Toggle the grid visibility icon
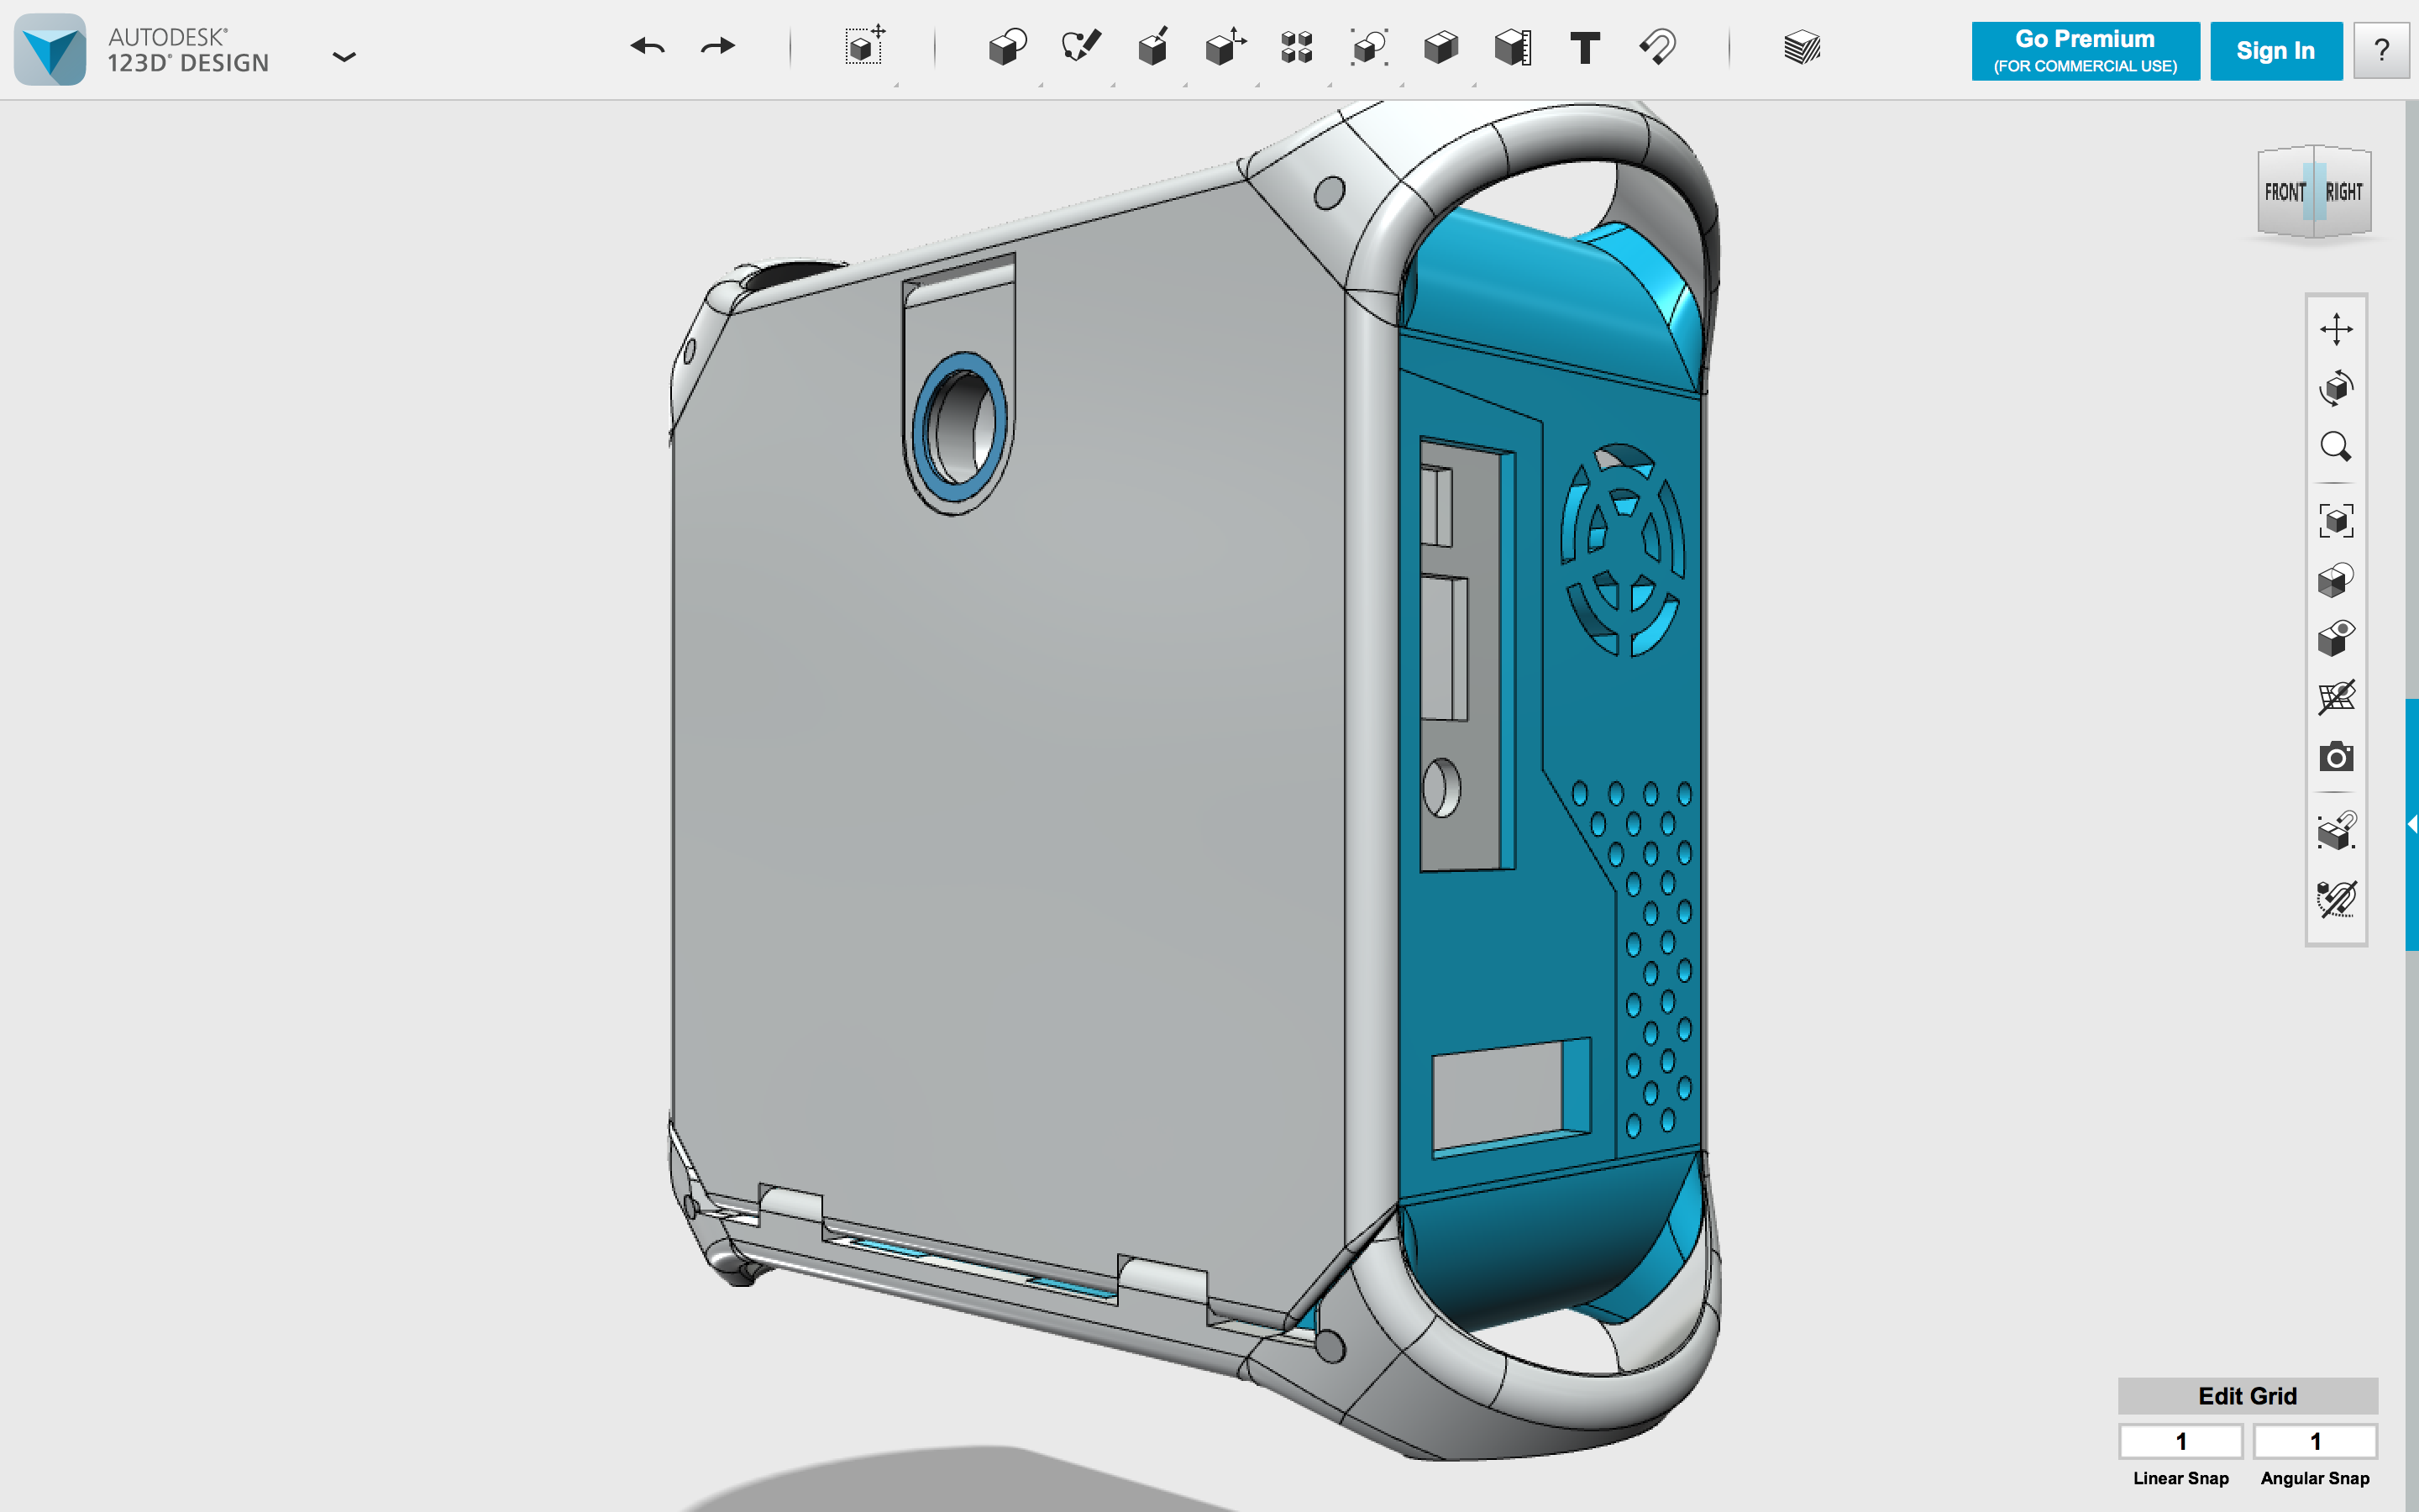The image size is (2419, 1512). [x=2335, y=697]
